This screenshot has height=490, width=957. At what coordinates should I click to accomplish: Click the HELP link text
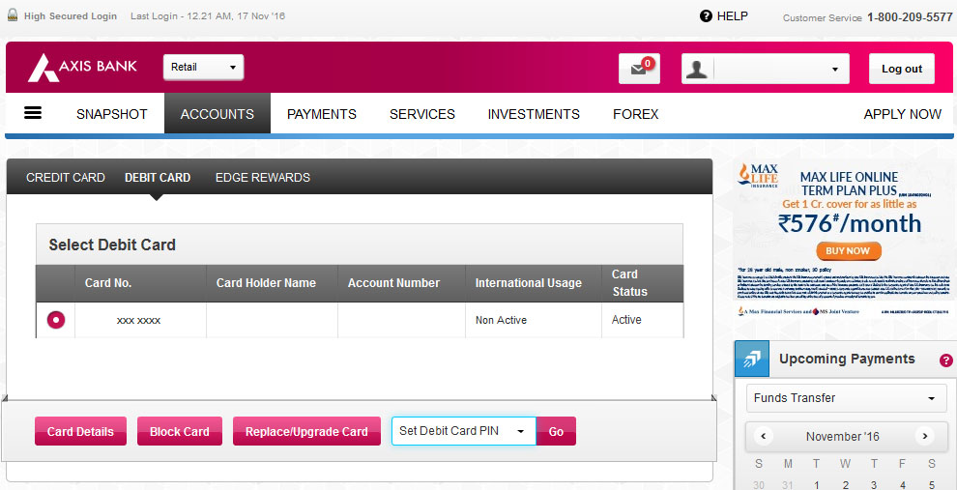click(x=733, y=16)
